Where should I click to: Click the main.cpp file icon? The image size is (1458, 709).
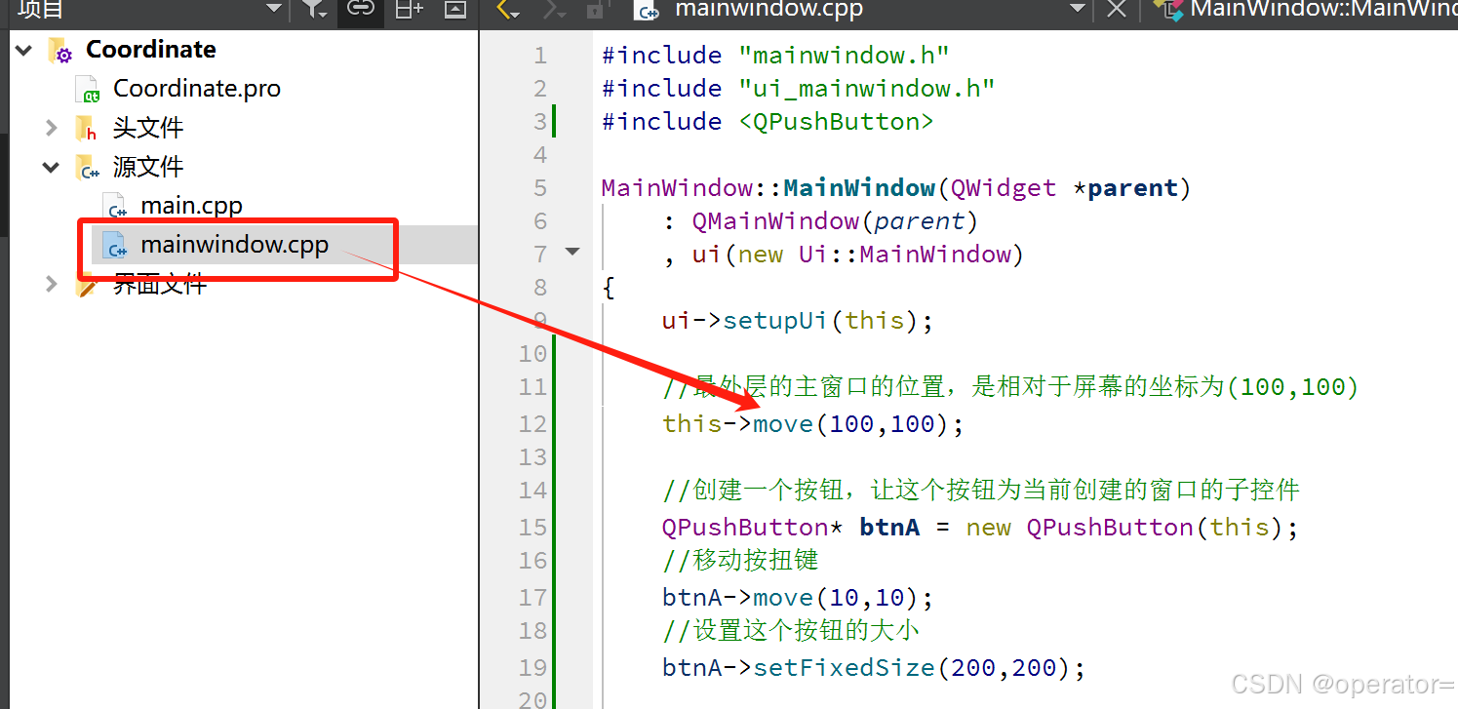pos(116,207)
